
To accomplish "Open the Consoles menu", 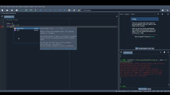I will tap(26, 7).
